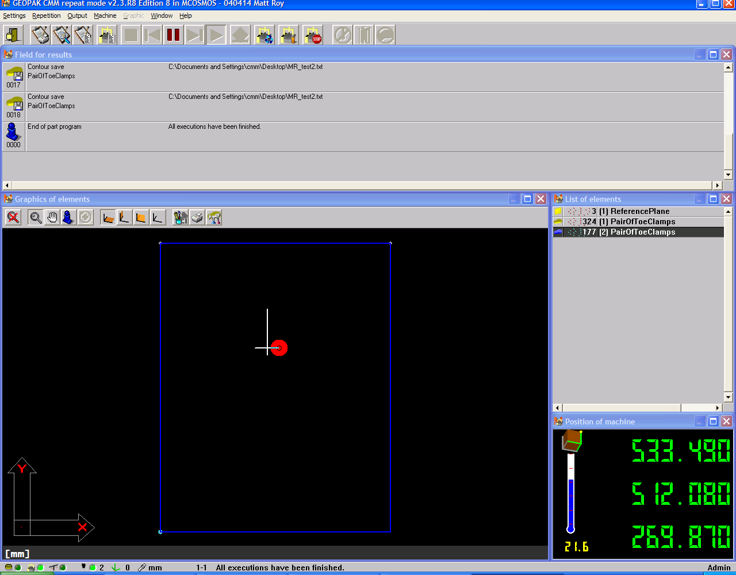Click the clipboard with document icon

[83, 36]
